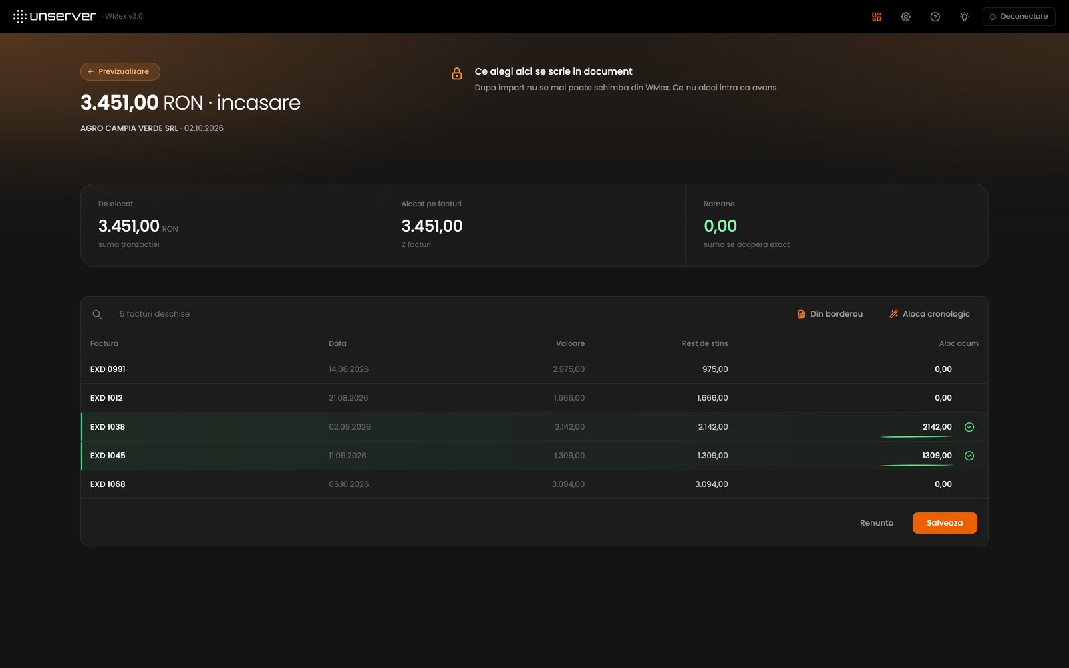Screen dimensions: 1069x668
Task: Click the orange lock icon
Action: click(457, 73)
